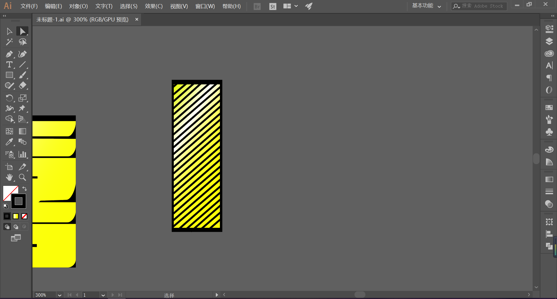Open the Pathfinder panel icon
The image size is (557, 299).
point(549,246)
